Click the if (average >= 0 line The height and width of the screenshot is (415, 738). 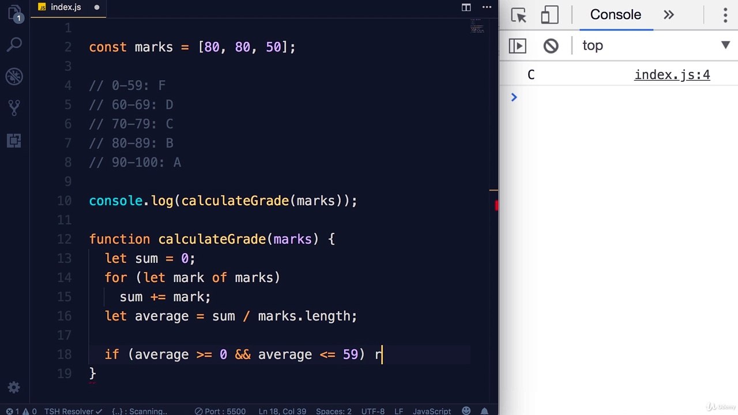point(243,354)
